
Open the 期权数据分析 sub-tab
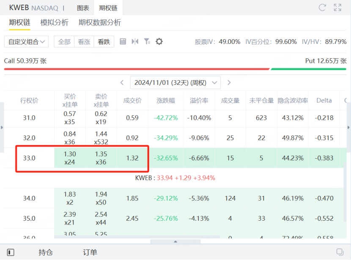[x=100, y=22]
